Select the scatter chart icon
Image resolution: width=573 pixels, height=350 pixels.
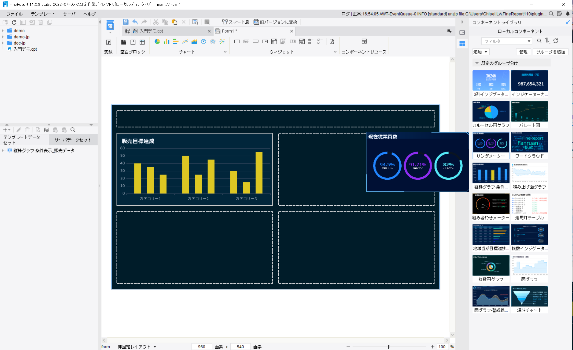[x=222, y=42]
